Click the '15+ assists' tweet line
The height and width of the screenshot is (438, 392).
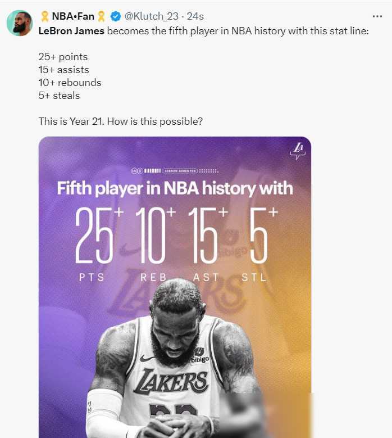[64, 70]
